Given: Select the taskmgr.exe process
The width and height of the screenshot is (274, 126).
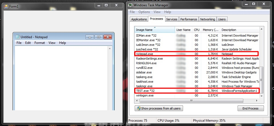Looking at the screenshot, I should (197, 86).
